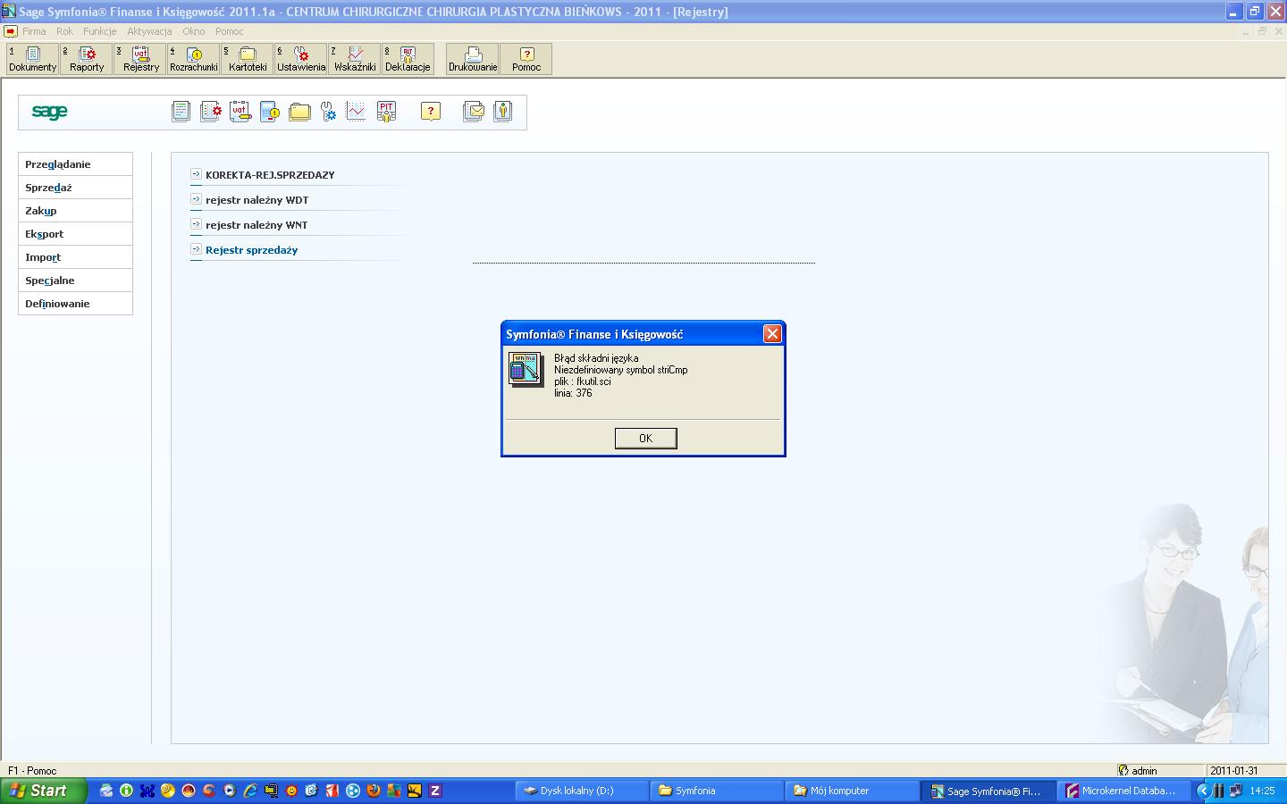
Task: Open rejestr należny WDT link
Action: [257, 200]
